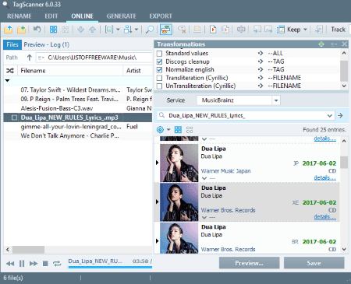Switch to the GENERATE tab
The height and width of the screenshot is (284, 351).
click(x=121, y=16)
